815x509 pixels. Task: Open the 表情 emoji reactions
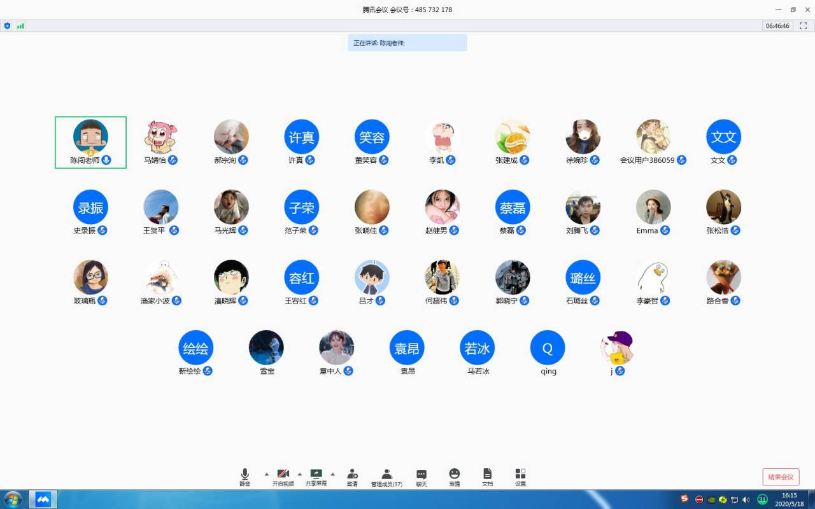454,477
